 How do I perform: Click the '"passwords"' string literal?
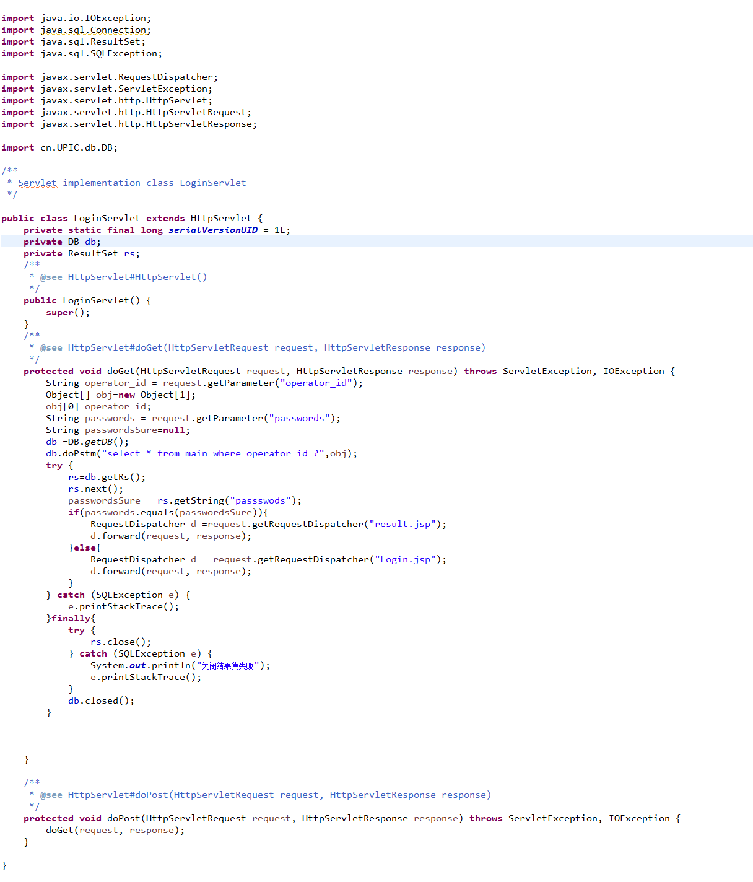click(x=299, y=418)
